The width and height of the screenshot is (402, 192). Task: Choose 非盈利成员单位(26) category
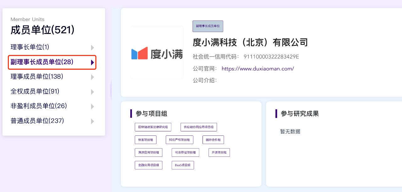39,106
